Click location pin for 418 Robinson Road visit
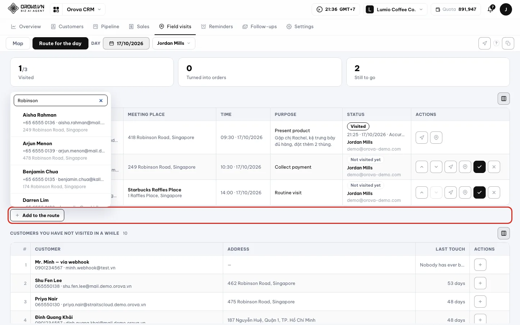The image size is (520, 325). pos(436,138)
